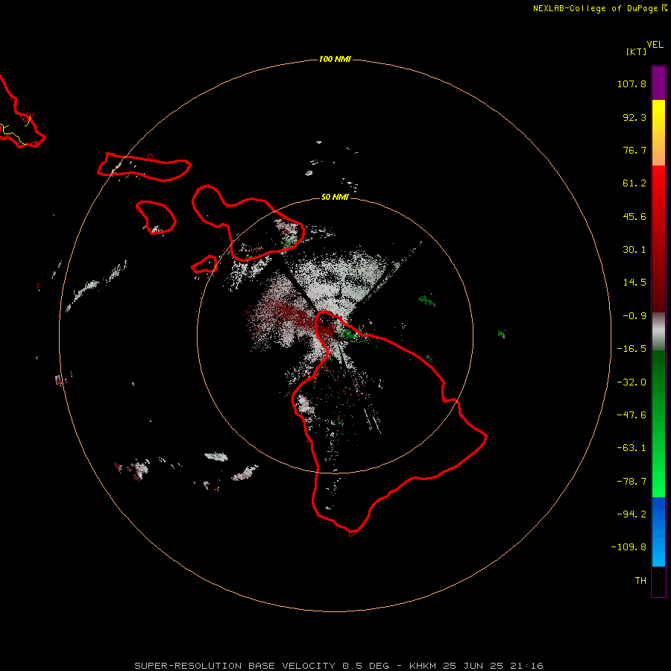Click the -16.5 legend value

tap(631, 349)
